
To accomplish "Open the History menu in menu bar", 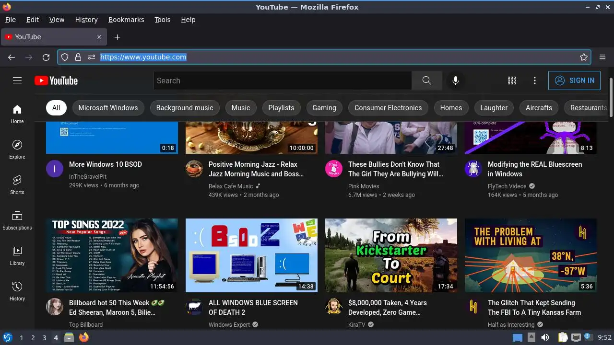I will point(86,20).
